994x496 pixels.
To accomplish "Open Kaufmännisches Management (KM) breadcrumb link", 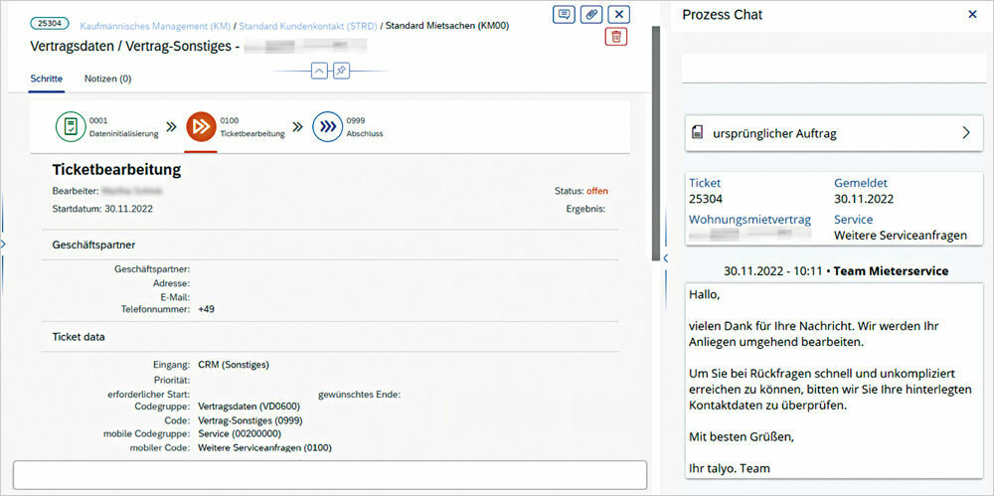I will click(151, 23).
